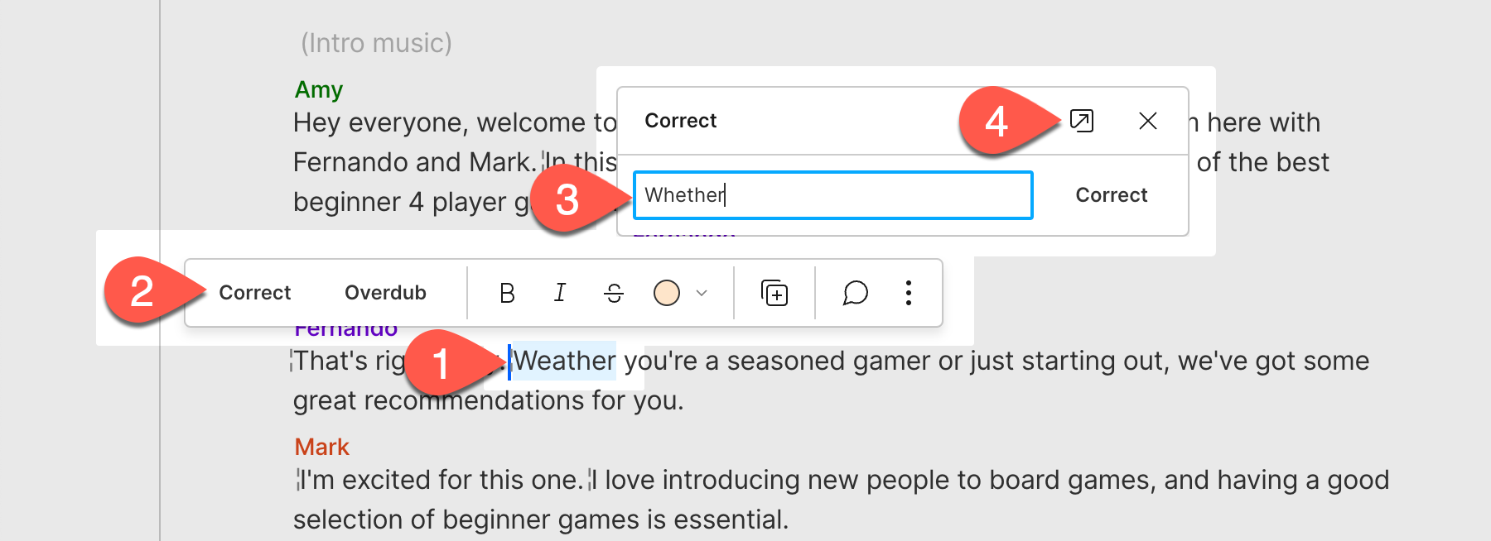Pop out the Correct dialog with the arrow icon
Viewport: 1491px width, 541px height.
pos(1082,121)
